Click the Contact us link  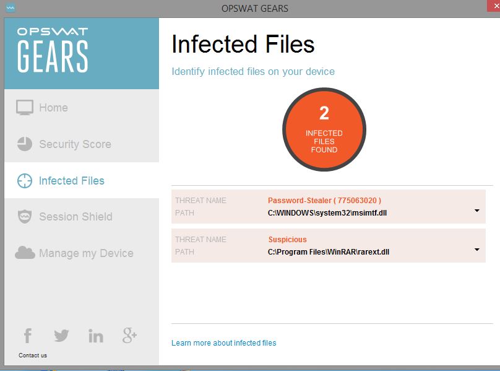pos(33,356)
